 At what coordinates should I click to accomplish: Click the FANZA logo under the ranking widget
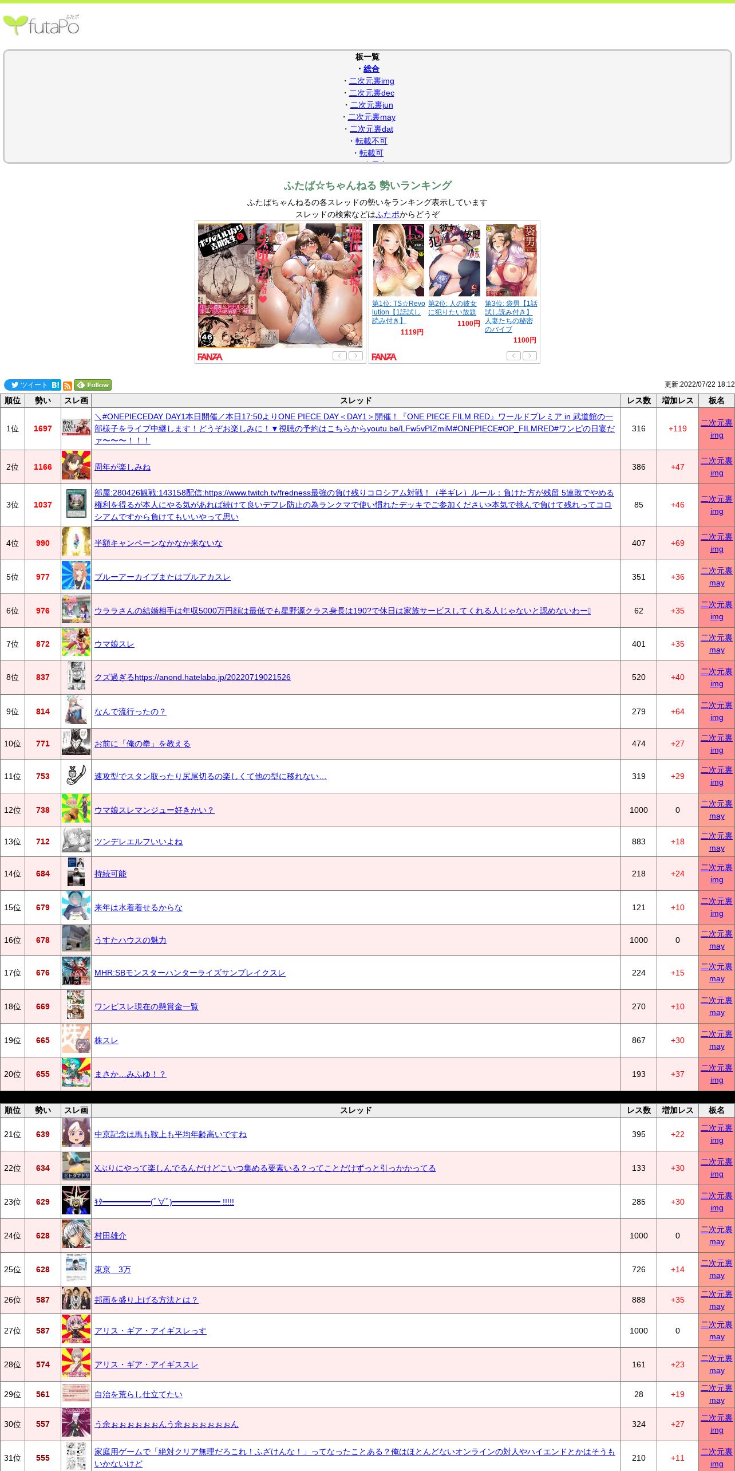(x=384, y=357)
